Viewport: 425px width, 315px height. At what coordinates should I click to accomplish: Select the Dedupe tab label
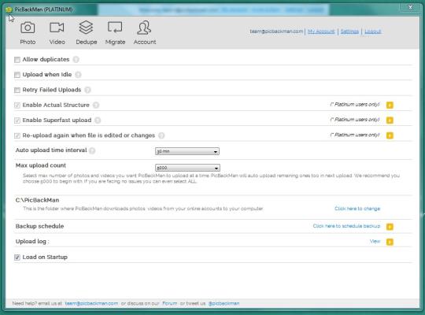point(87,42)
